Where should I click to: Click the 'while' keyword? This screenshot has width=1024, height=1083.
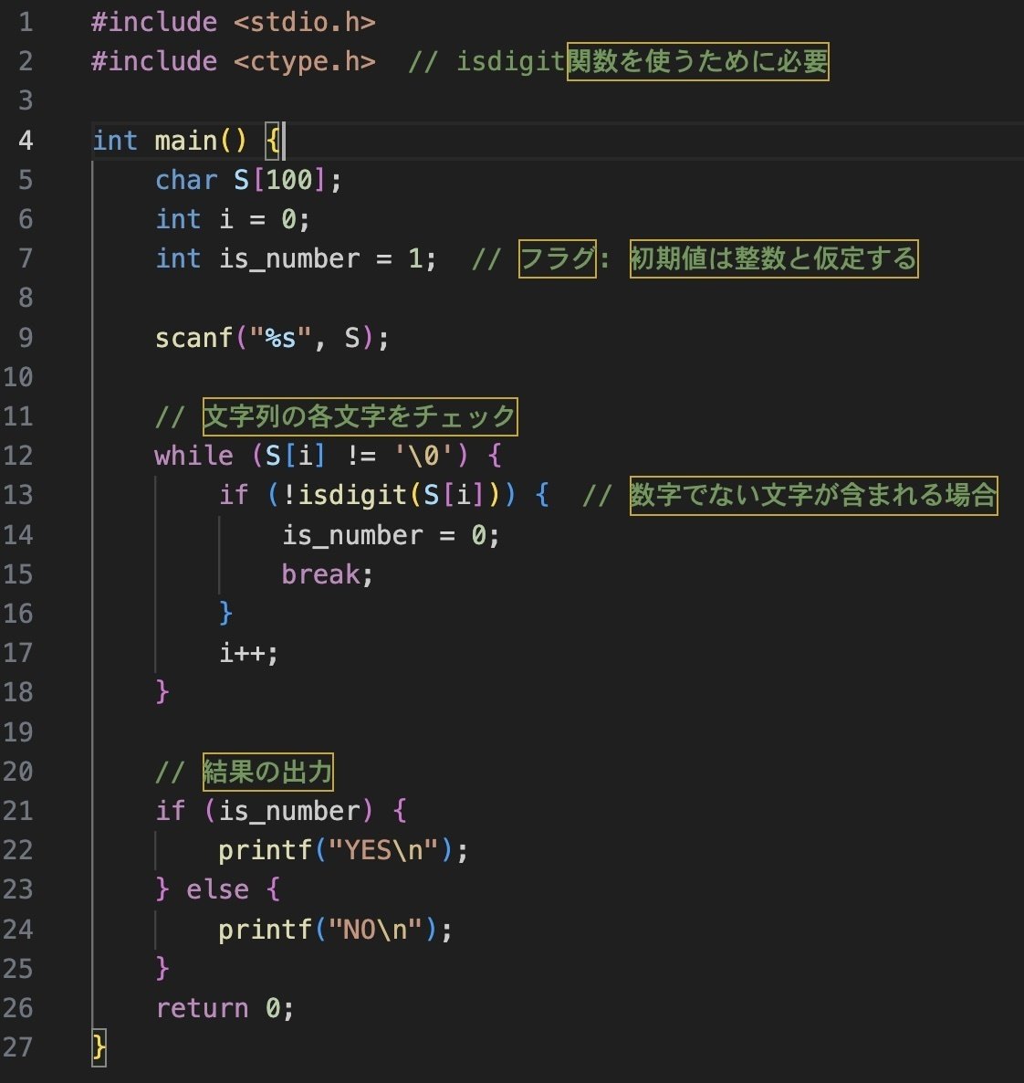pos(194,455)
